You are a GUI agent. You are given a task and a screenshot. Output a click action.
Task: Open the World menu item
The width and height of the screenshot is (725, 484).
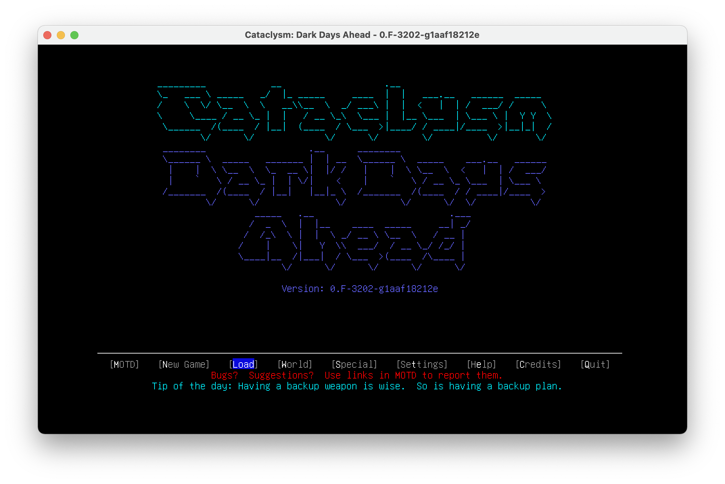pos(295,364)
